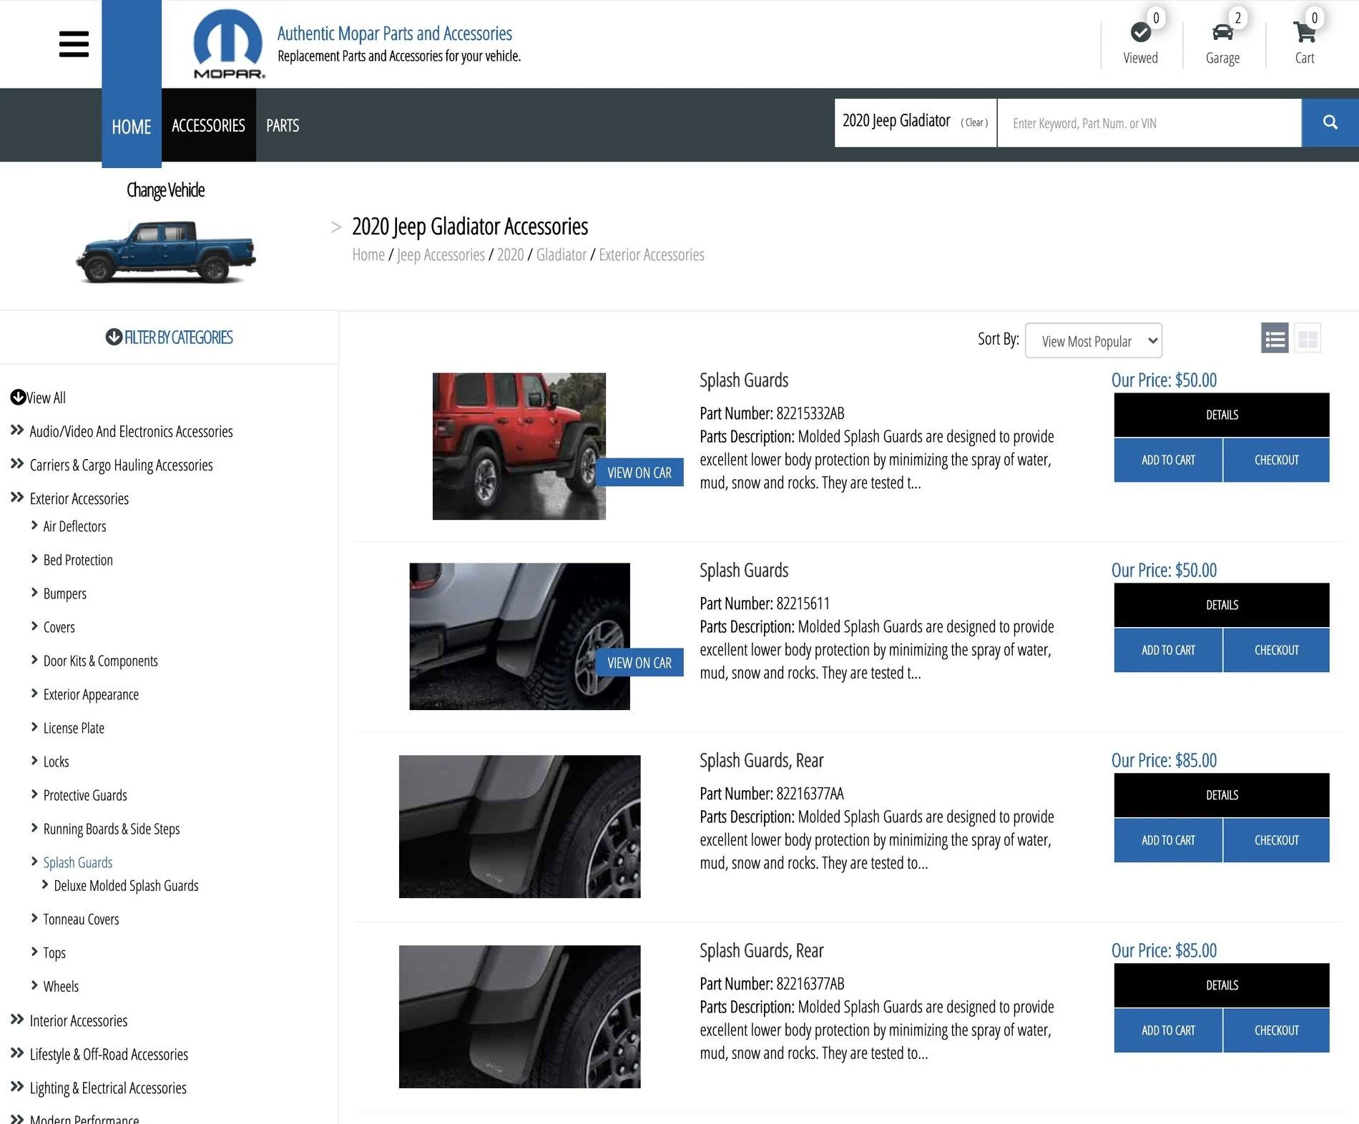Select the Locks subcategory
The height and width of the screenshot is (1124, 1359).
pos(56,761)
